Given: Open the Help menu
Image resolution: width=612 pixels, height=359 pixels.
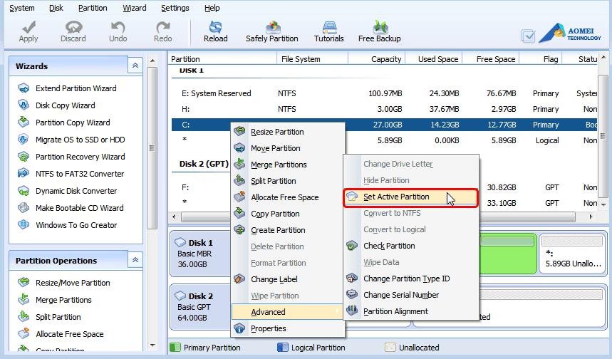Looking at the screenshot, I should tap(212, 8).
